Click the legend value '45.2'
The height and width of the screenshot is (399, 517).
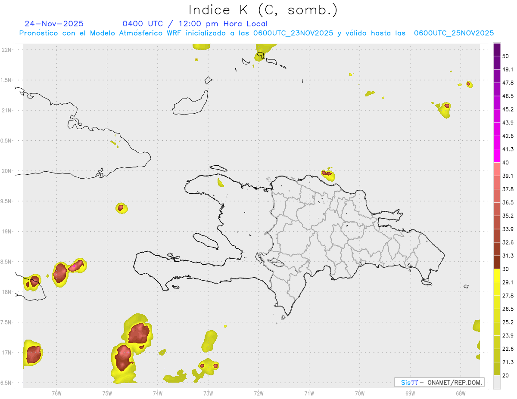508,109
